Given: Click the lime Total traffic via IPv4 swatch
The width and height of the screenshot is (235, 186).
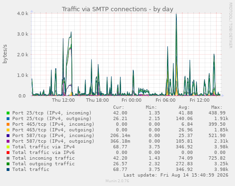Looking at the screenshot, I should 8,147.
